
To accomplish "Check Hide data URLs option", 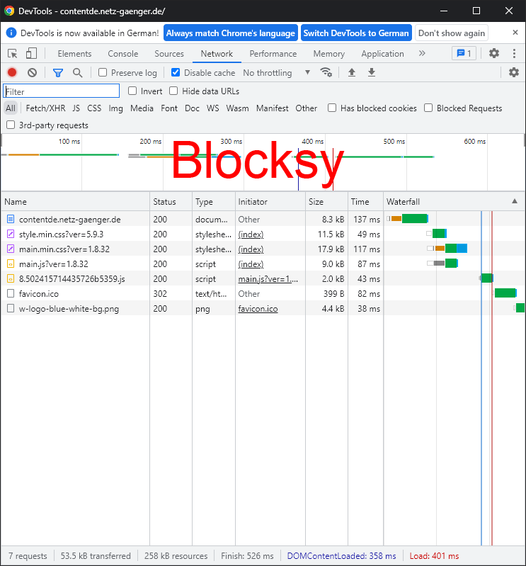I will [173, 91].
